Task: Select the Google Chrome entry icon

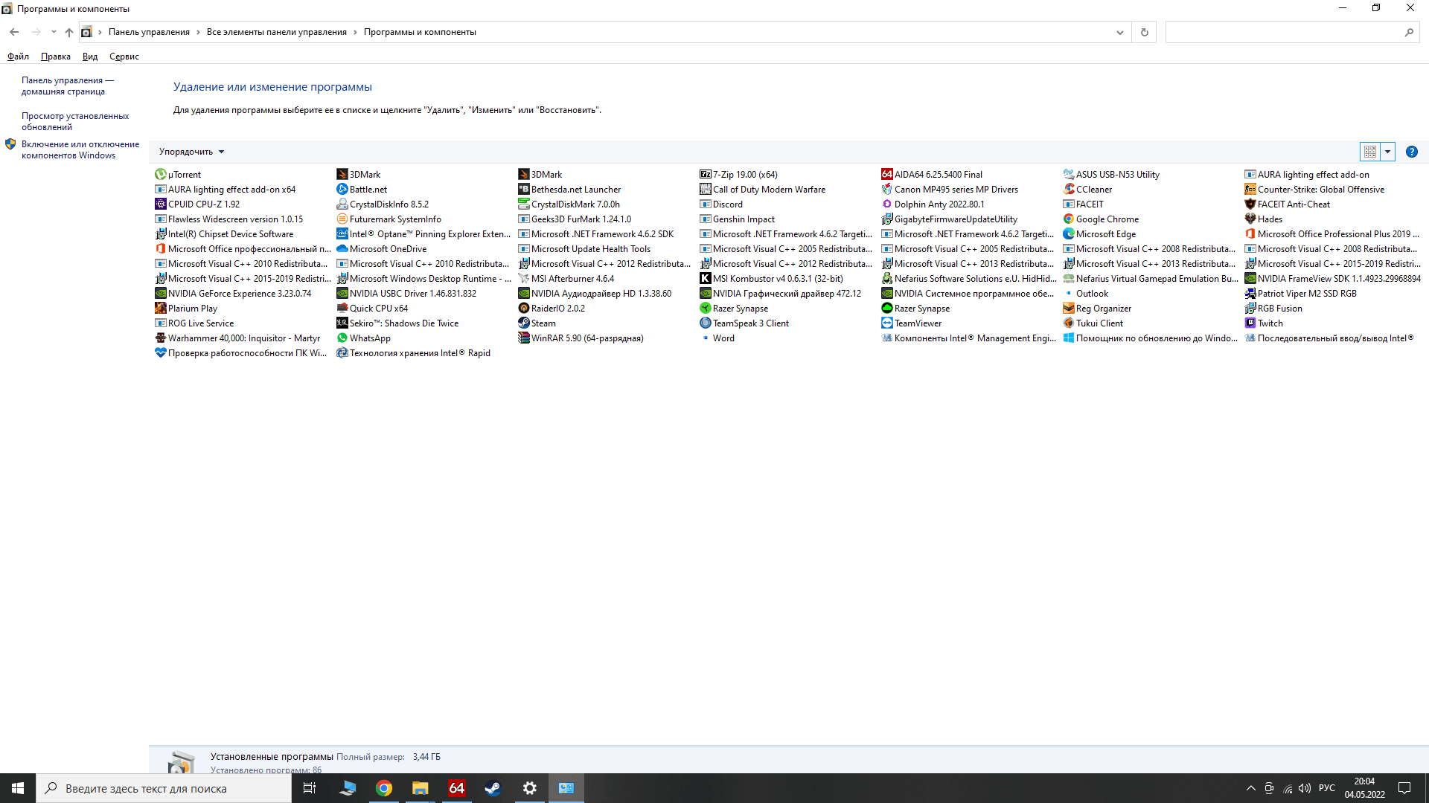Action: pos(1068,219)
